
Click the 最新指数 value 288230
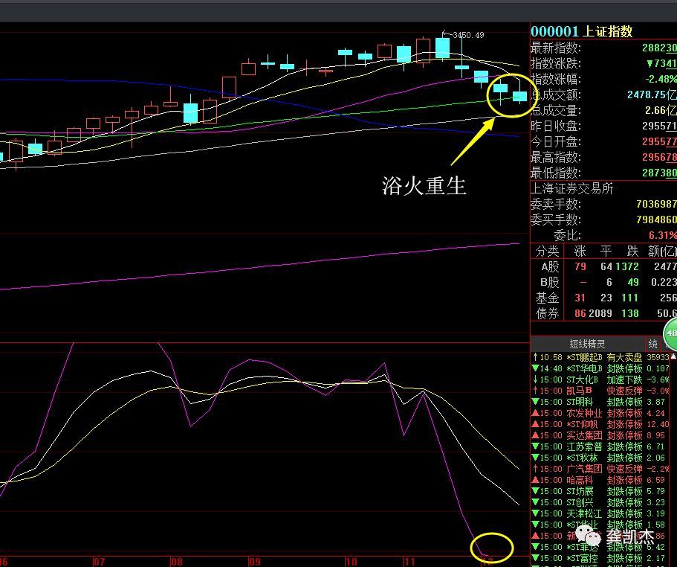[659, 48]
